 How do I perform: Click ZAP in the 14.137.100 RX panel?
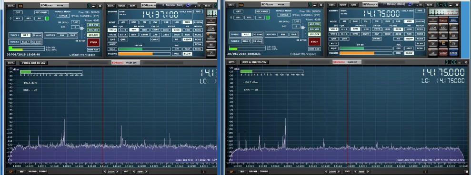point(155,35)
